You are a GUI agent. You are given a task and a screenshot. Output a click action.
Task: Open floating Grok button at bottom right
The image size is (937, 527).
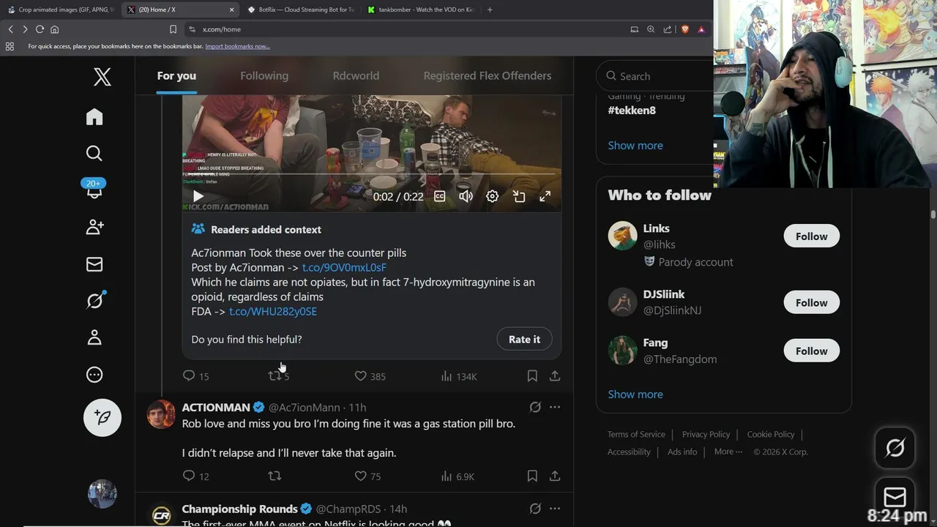coord(895,448)
